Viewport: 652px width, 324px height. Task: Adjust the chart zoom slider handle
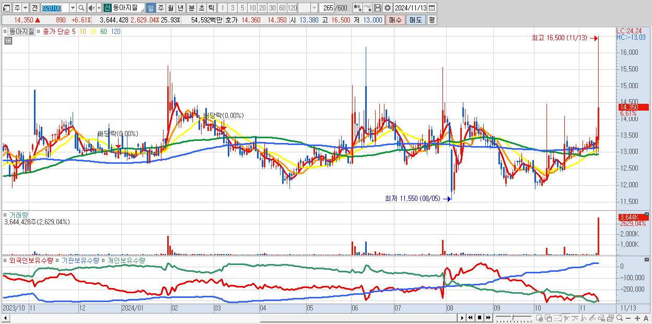pyautogui.click(x=513, y=317)
